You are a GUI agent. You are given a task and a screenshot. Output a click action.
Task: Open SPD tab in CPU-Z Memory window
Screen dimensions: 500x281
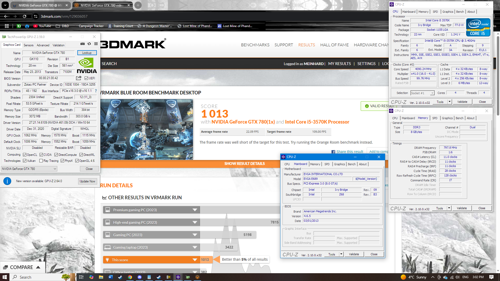(x=435, y=118)
